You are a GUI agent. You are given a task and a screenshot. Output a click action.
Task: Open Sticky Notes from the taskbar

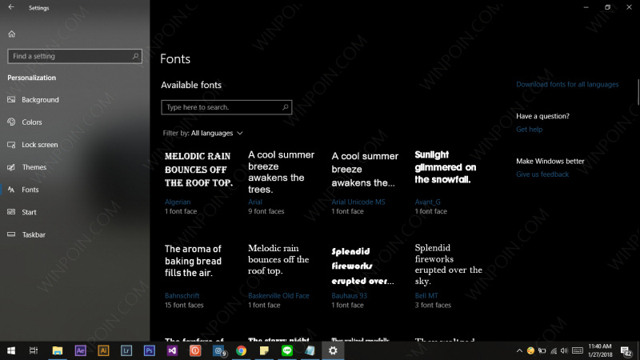pyautogui.click(x=264, y=350)
